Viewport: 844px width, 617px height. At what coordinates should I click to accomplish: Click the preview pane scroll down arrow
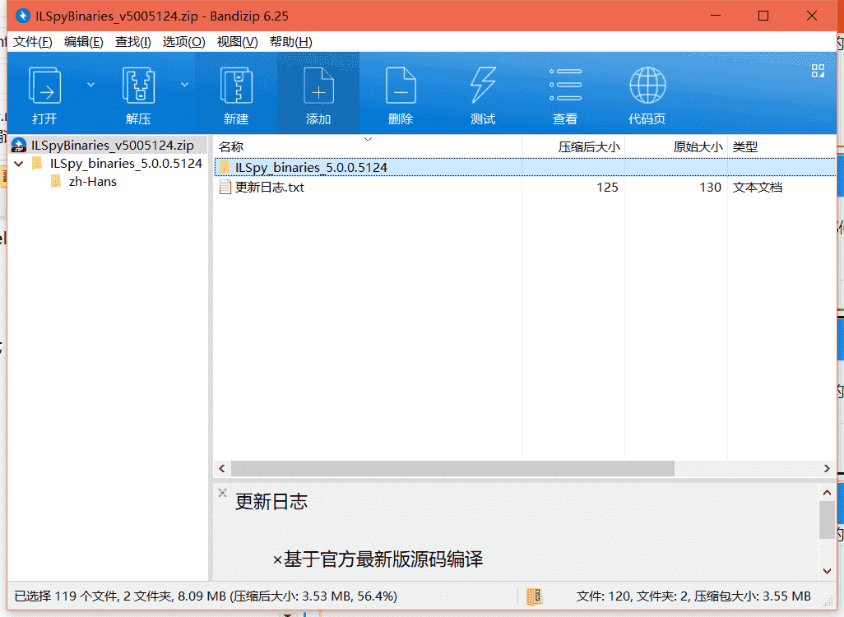(827, 571)
